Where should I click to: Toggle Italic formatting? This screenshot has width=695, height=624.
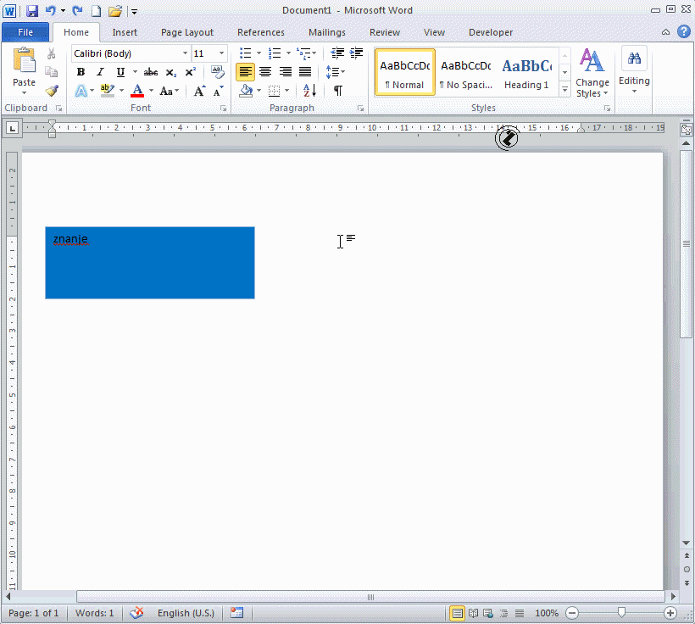[100, 72]
